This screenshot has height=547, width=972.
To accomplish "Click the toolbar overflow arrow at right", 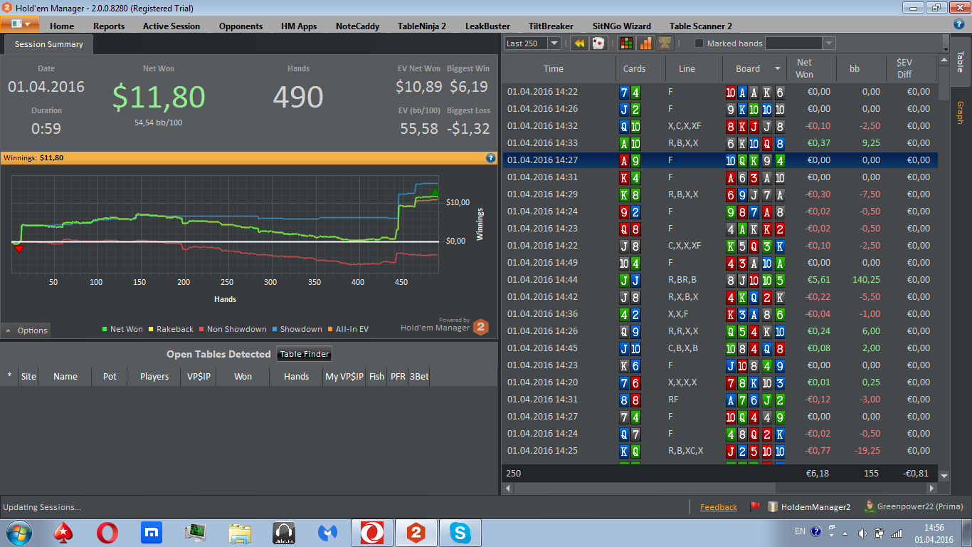I will [x=945, y=43].
